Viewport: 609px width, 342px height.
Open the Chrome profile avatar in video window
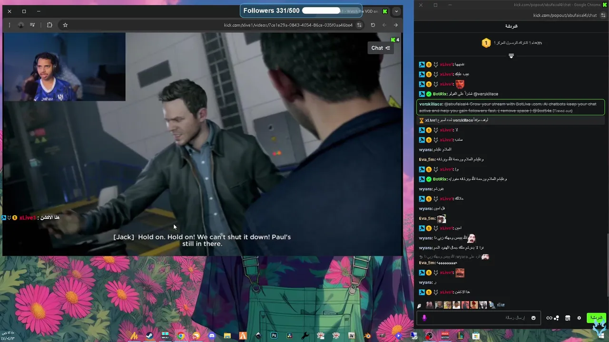[x=21, y=25]
